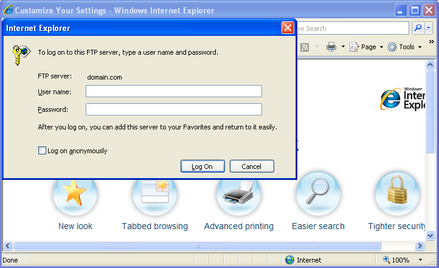Click the Tighter security padlock icon
The width and height of the screenshot is (439, 268).
397,194
